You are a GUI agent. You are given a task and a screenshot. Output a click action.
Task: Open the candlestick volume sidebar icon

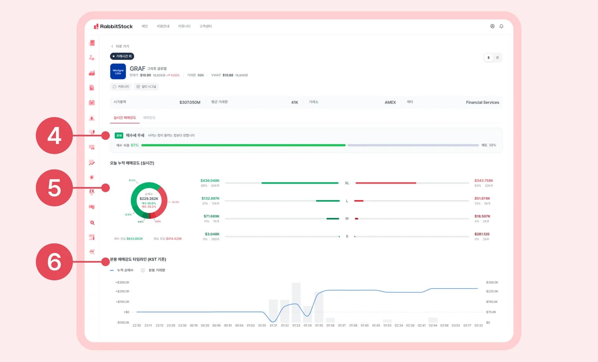tap(92, 237)
